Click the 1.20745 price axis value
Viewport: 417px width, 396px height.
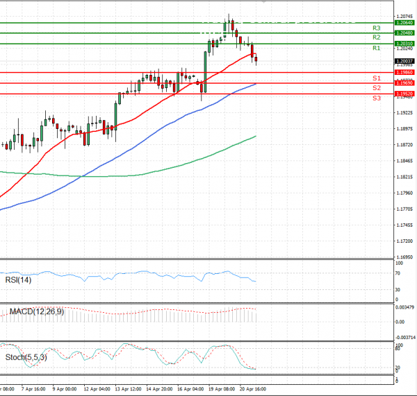pos(404,17)
